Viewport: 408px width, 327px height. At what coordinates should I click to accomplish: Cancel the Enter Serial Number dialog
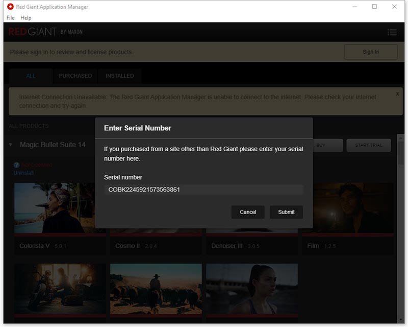(x=248, y=212)
